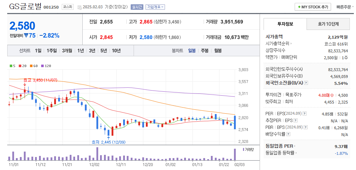Viewport: 356px width, 170px height.
Task: Click the calendar icon beside 2025.02.03
Action: [79, 7]
